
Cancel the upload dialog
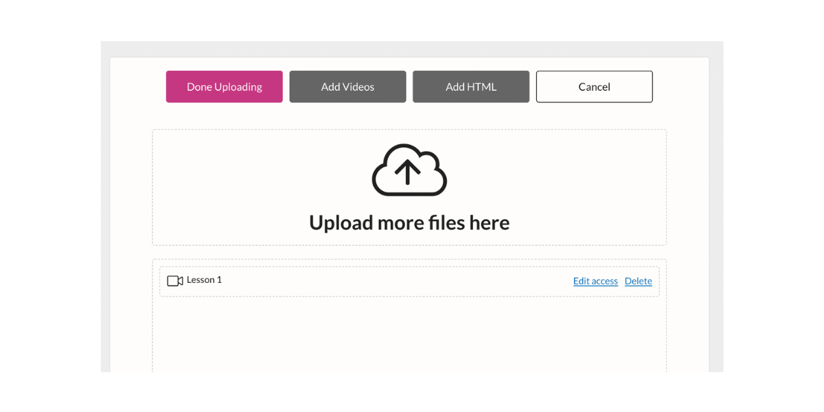pos(595,87)
